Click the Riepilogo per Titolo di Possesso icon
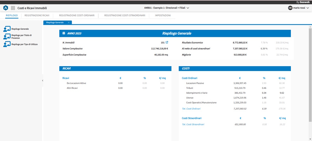The width and height of the screenshot is (312, 141). coord(7,37)
